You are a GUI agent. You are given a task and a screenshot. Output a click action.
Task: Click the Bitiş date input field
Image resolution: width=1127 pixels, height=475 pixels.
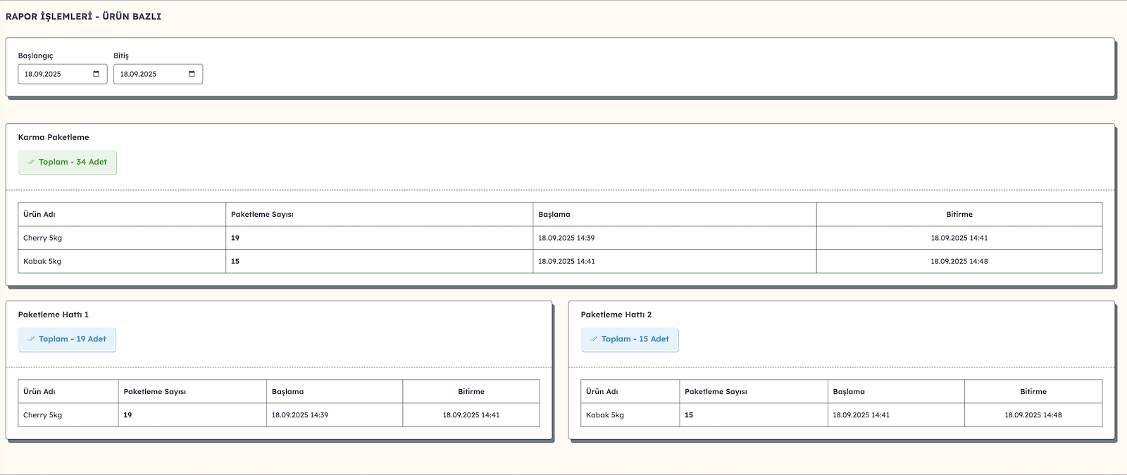coord(148,74)
